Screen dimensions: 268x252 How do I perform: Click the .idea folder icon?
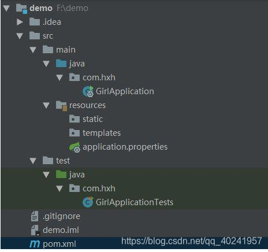coord(35,22)
